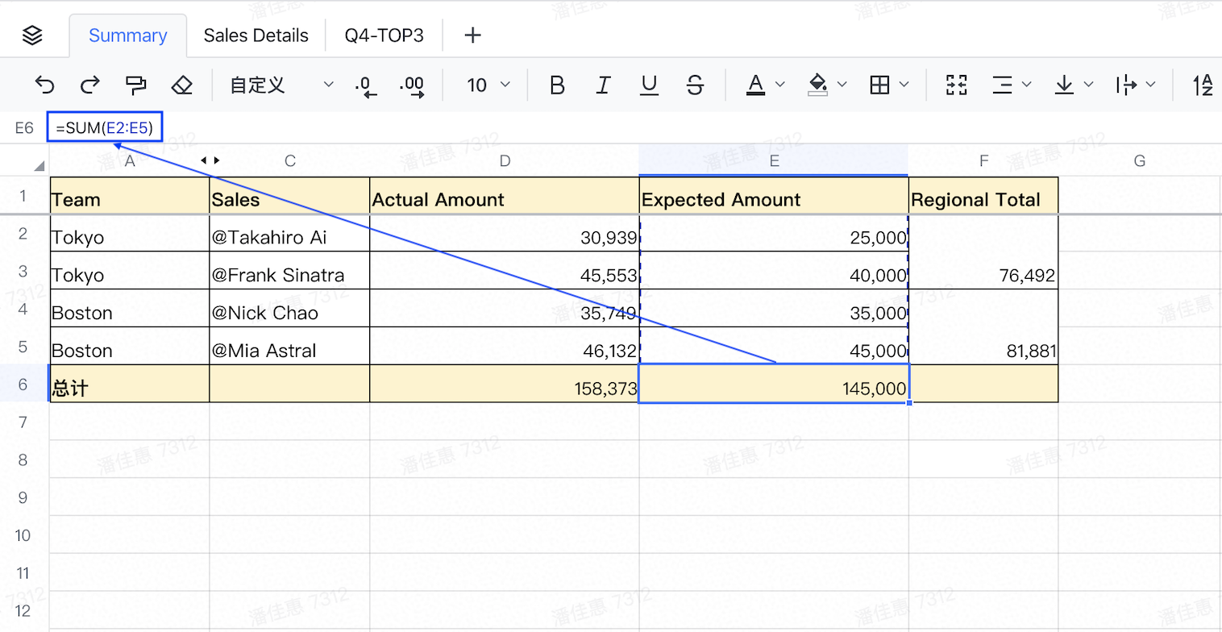The width and height of the screenshot is (1222, 632).
Task: Click the clear formatting eraser icon
Action: click(183, 85)
